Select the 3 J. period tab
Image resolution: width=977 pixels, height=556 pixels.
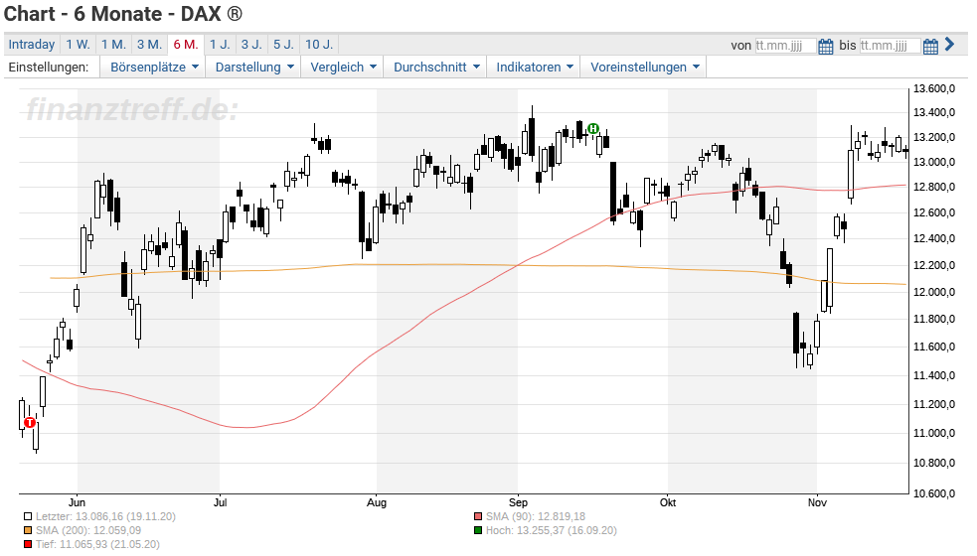251,45
